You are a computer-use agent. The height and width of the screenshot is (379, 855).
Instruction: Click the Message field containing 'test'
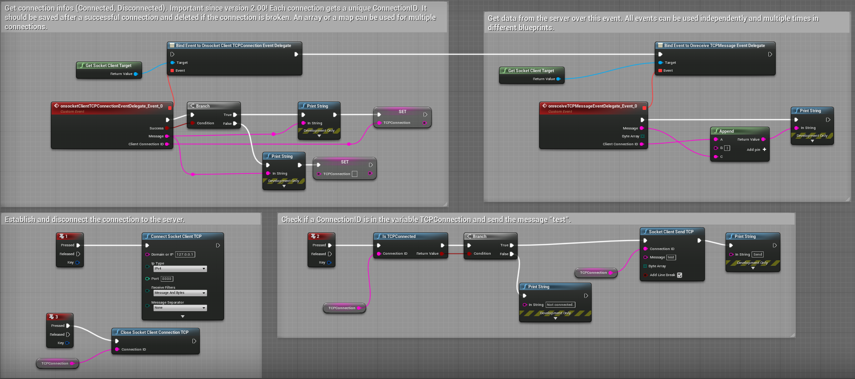click(x=671, y=257)
